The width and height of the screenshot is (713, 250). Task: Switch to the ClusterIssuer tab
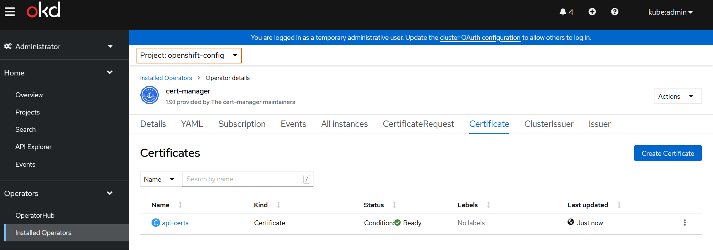[x=549, y=124]
